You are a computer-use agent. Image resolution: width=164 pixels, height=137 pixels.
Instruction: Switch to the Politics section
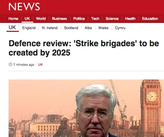click(x=79, y=18)
